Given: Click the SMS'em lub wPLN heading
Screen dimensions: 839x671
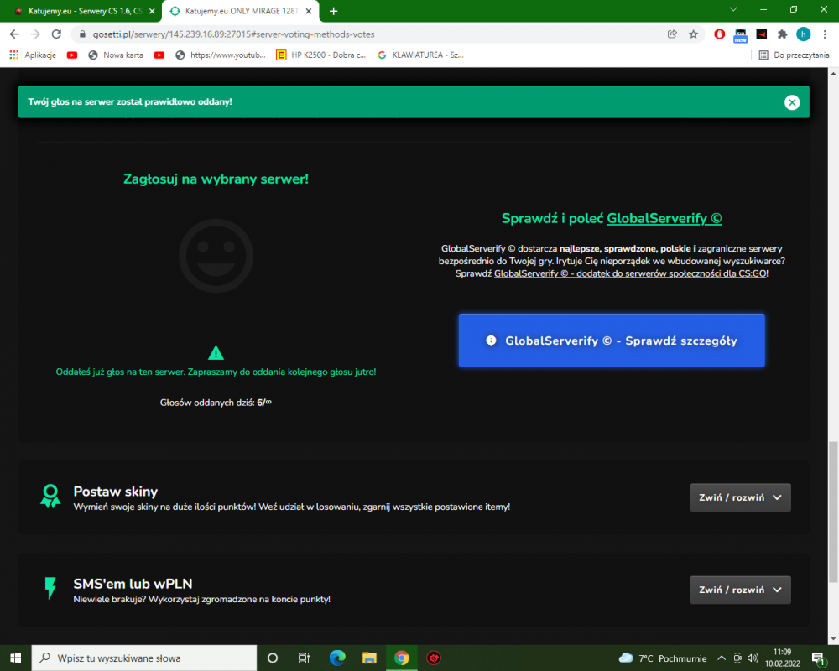Looking at the screenshot, I should click(133, 584).
